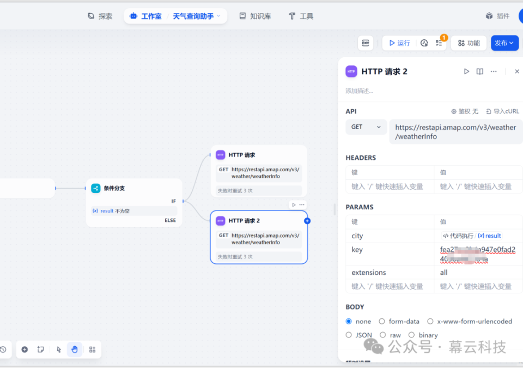Click the 运行 run button
The image size is (523, 368).
[x=399, y=43]
